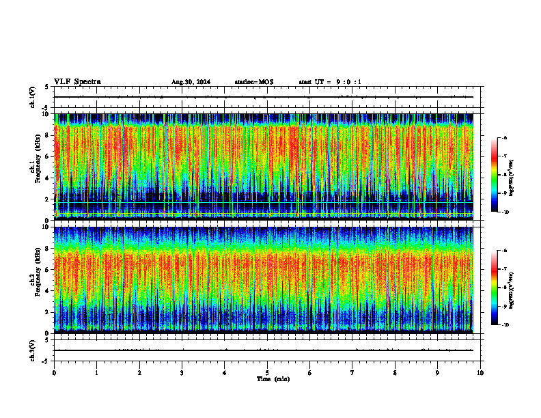Click the ch.2 spectrogram color scale bar
The height and width of the screenshot is (418, 541).
pyautogui.click(x=494, y=288)
